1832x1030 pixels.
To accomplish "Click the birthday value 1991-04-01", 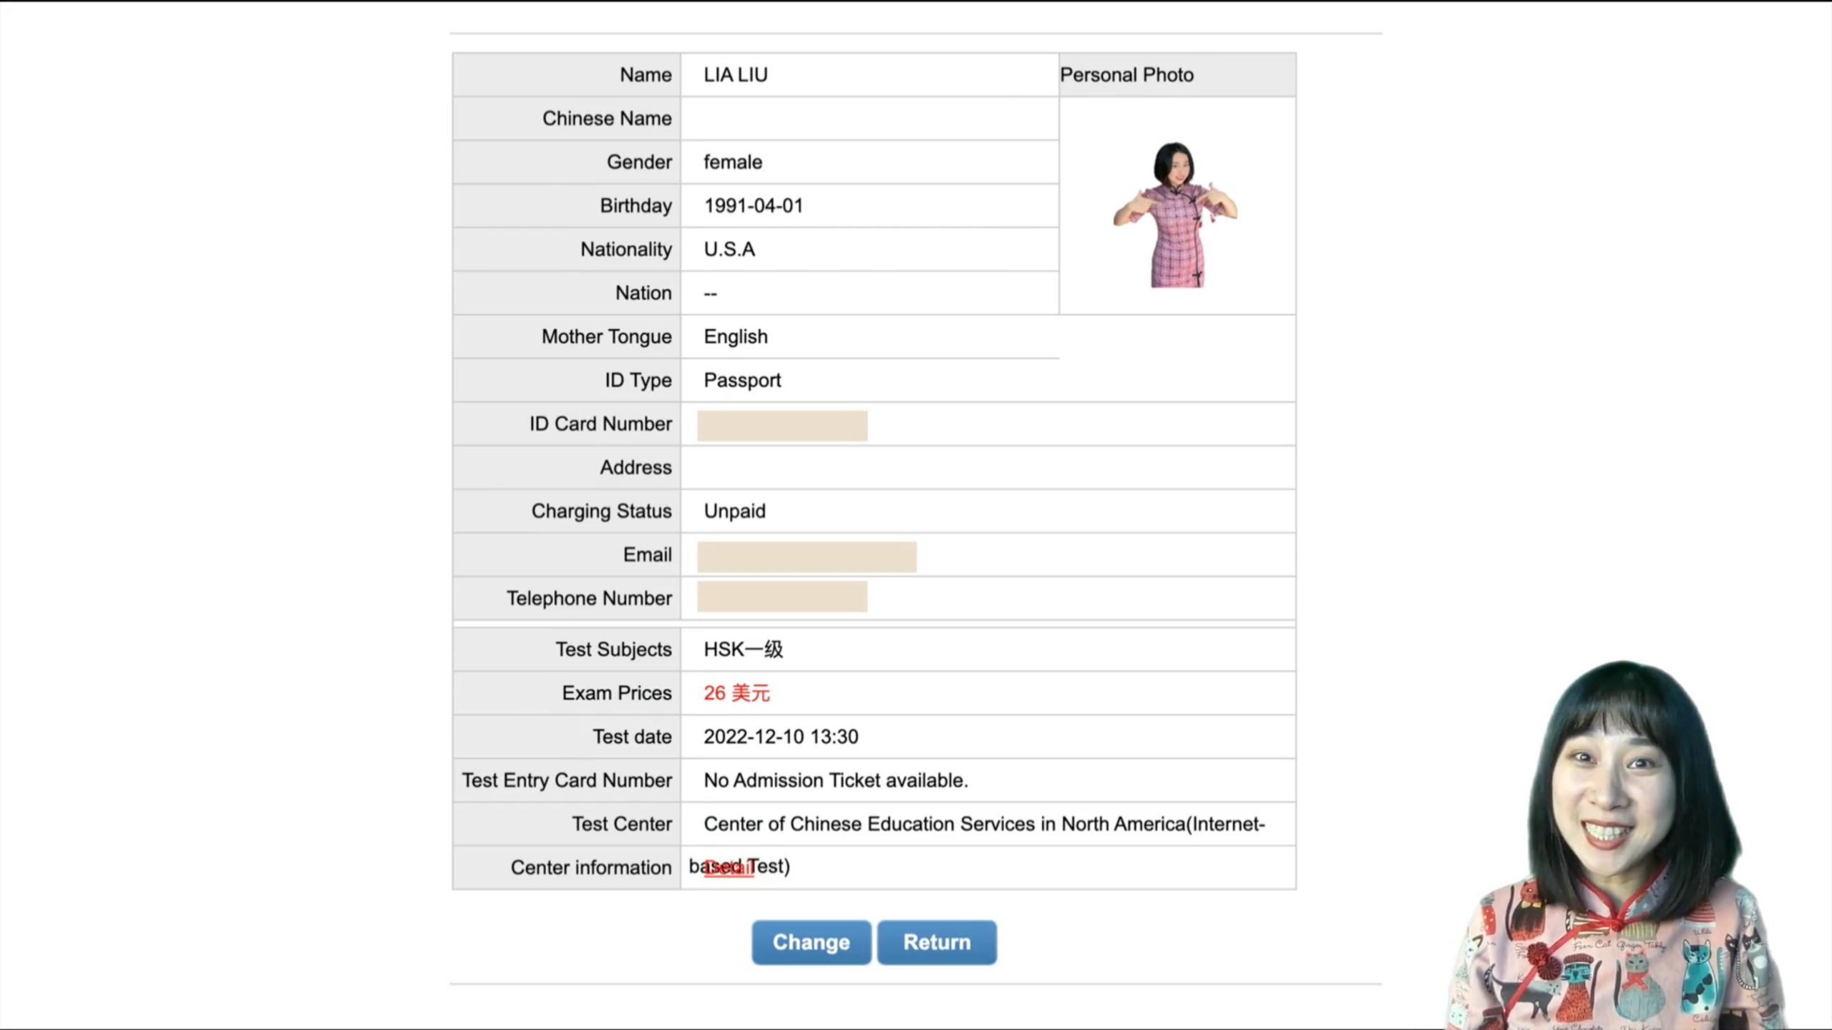I will click(753, 206).
